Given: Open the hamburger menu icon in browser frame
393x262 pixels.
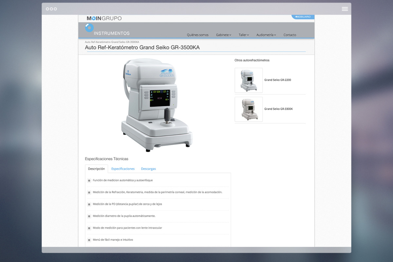Looking at the screenshot, I should [345, 9].
